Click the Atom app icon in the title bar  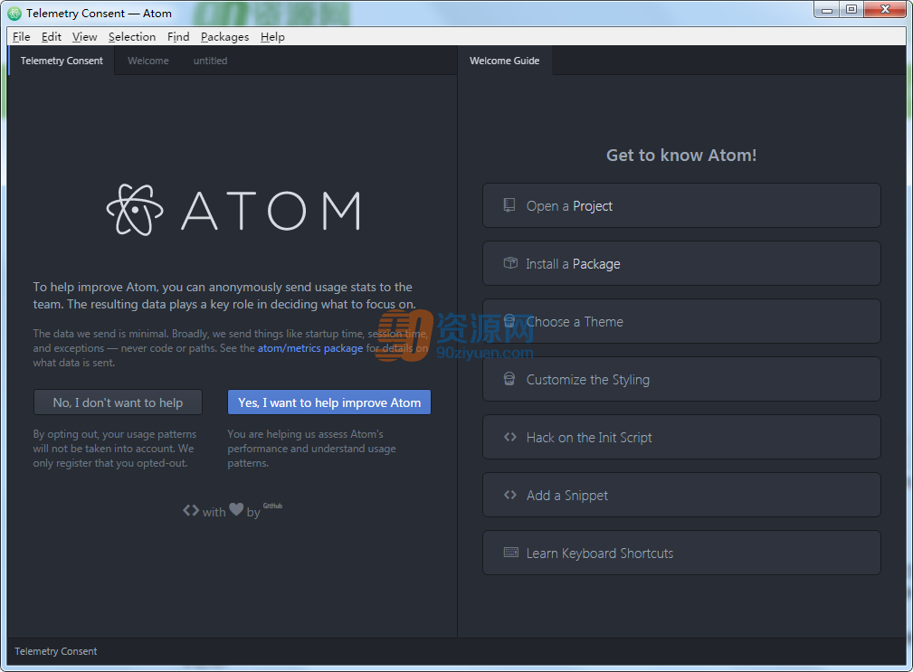tap(14, 13)
